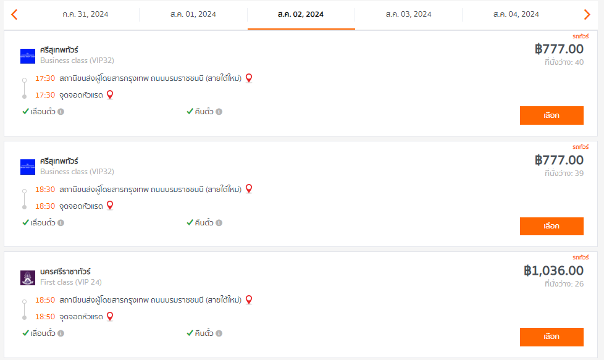Show คืนตั๋ว info icon on first trip

[x=219, y=112]
